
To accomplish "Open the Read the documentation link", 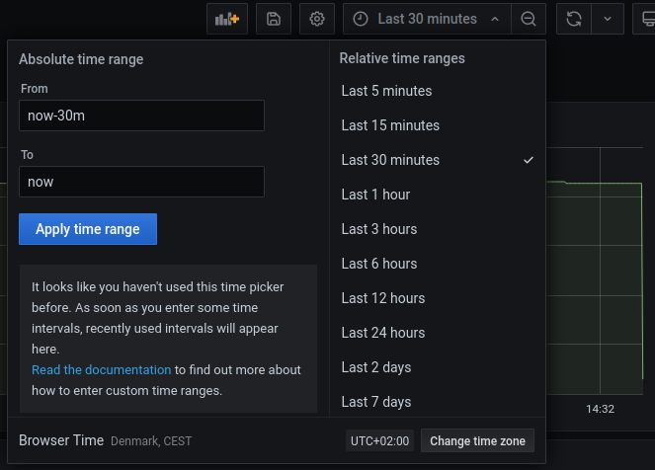I will (x=101, y=370).
